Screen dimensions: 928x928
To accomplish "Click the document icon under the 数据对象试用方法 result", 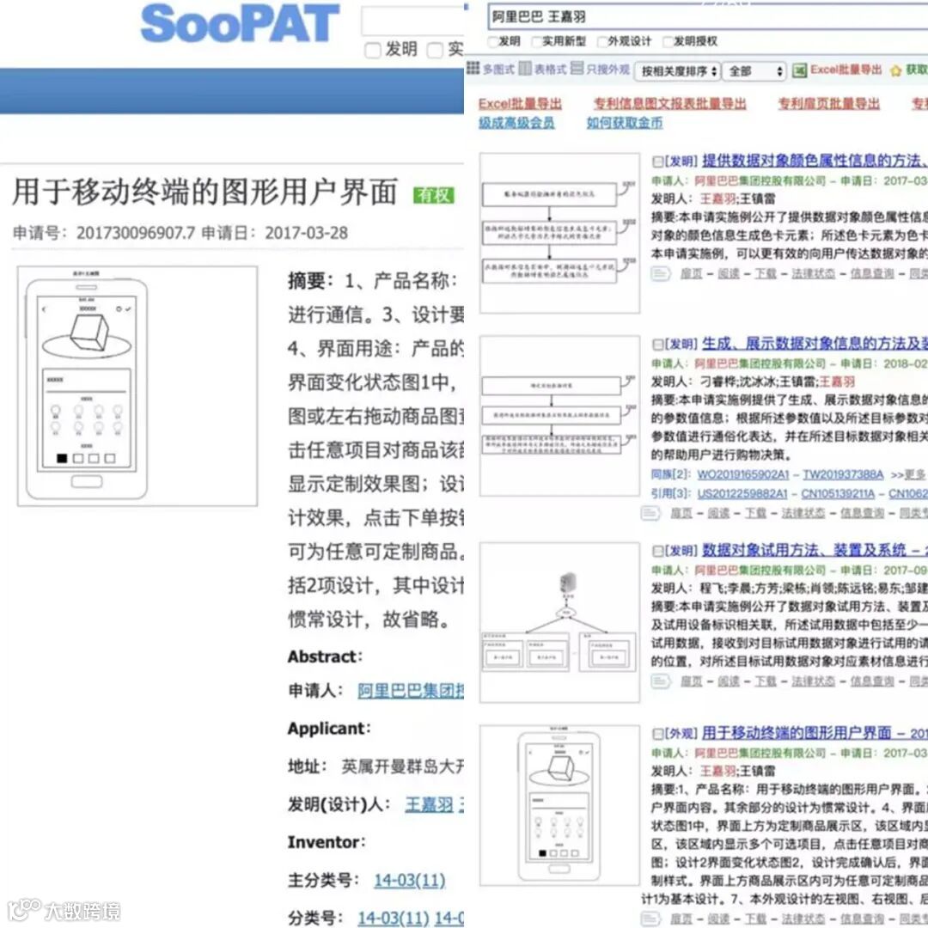I will coord(661,681).
